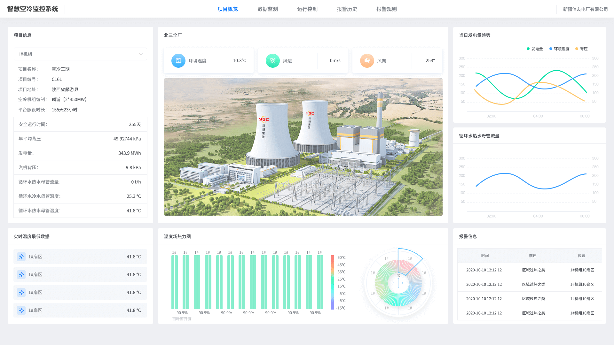Viewport: 614px width, 345px height.
Task: Click the dropdown chevron arrow of unit selector
Action: 141,54
